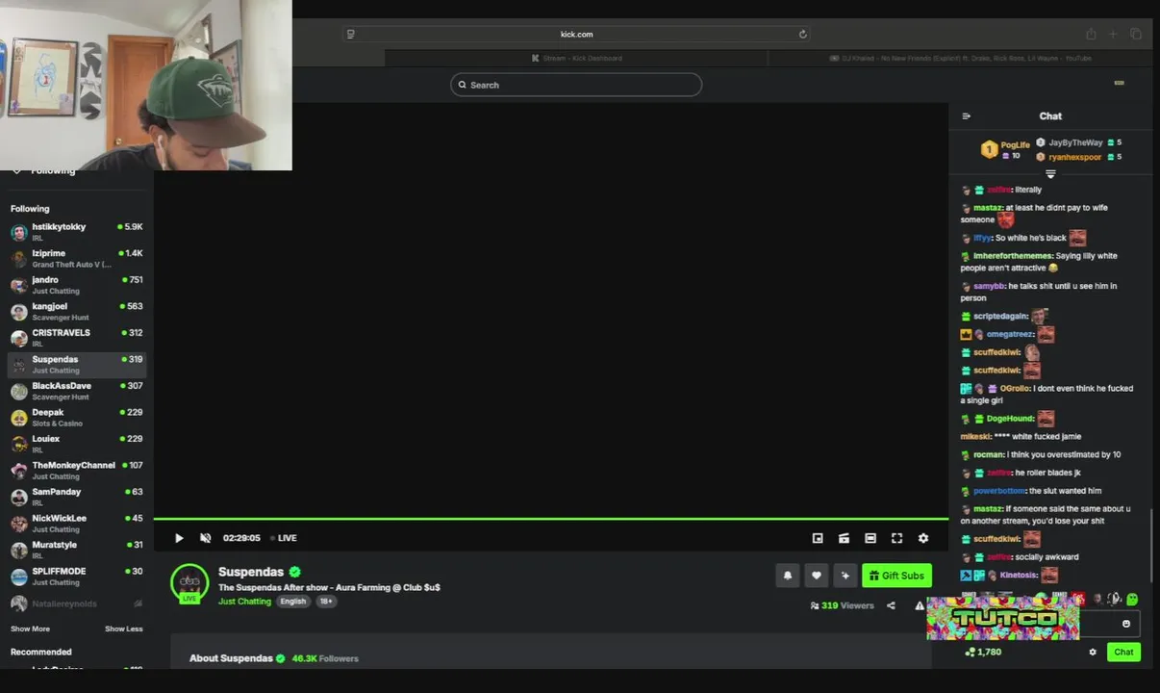Open video player settings gear
The image size is (1160, 693).
click(923, 538)
